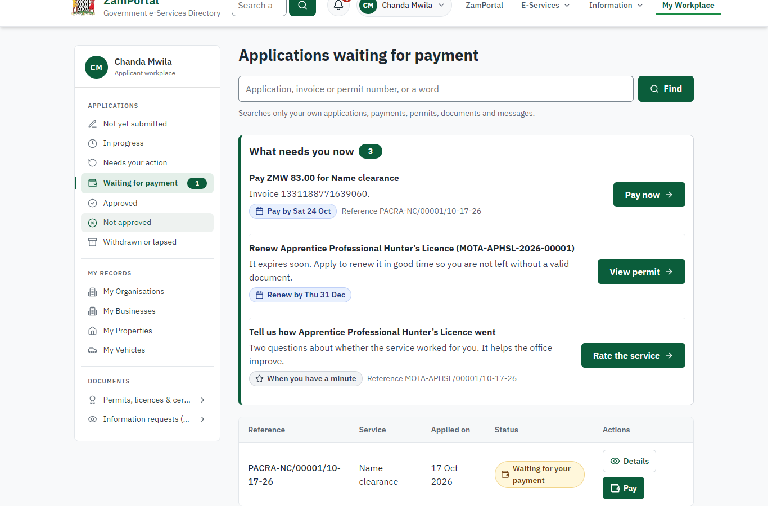The width and height of the screenshot is (768, 506).
Task: Click the CM avatar in the sidebar
Action: [96, 67]
